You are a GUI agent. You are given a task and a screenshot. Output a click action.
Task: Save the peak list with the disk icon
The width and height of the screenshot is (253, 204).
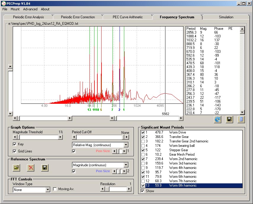tap(229, 119)
